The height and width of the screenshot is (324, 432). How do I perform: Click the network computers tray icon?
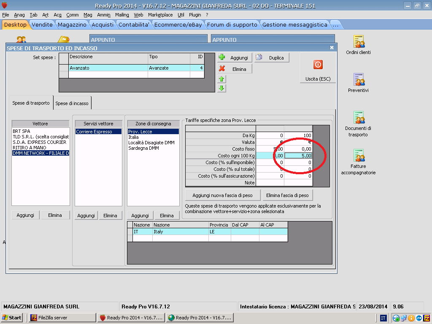(x=404, y=318)
